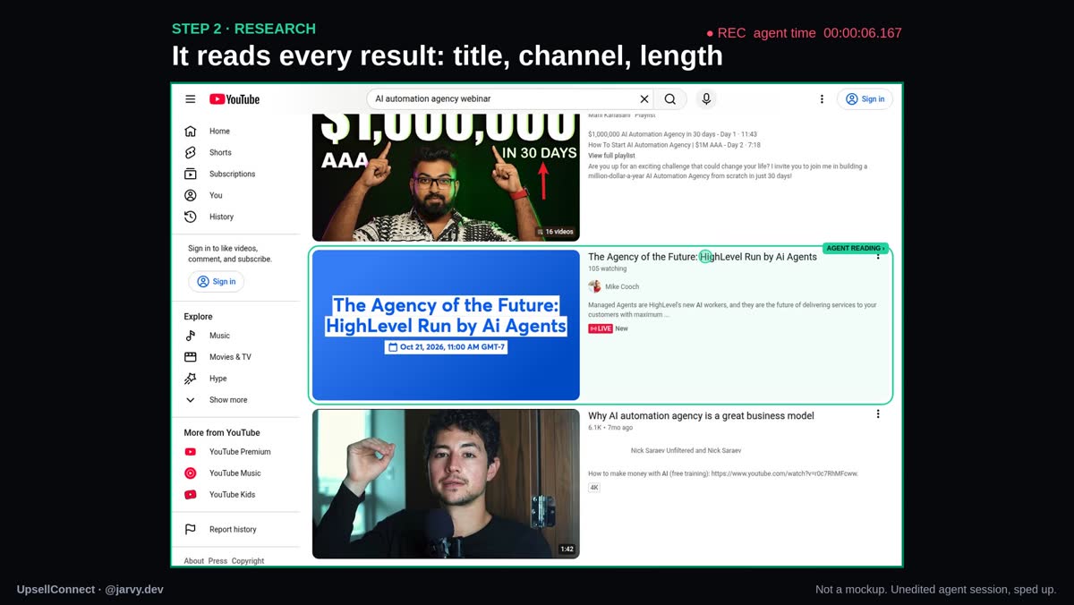Open the $1,000,000 AAA playlist thumbnail
The image size is (1074, 605).
(446, 177)
